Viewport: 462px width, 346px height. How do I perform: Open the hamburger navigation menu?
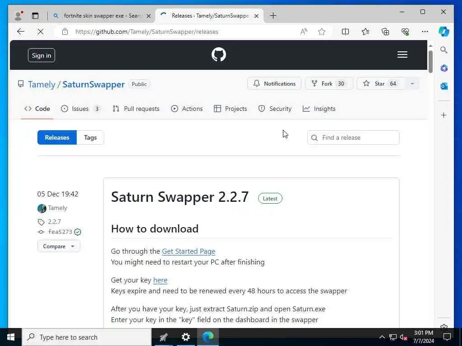click(402, 55)
